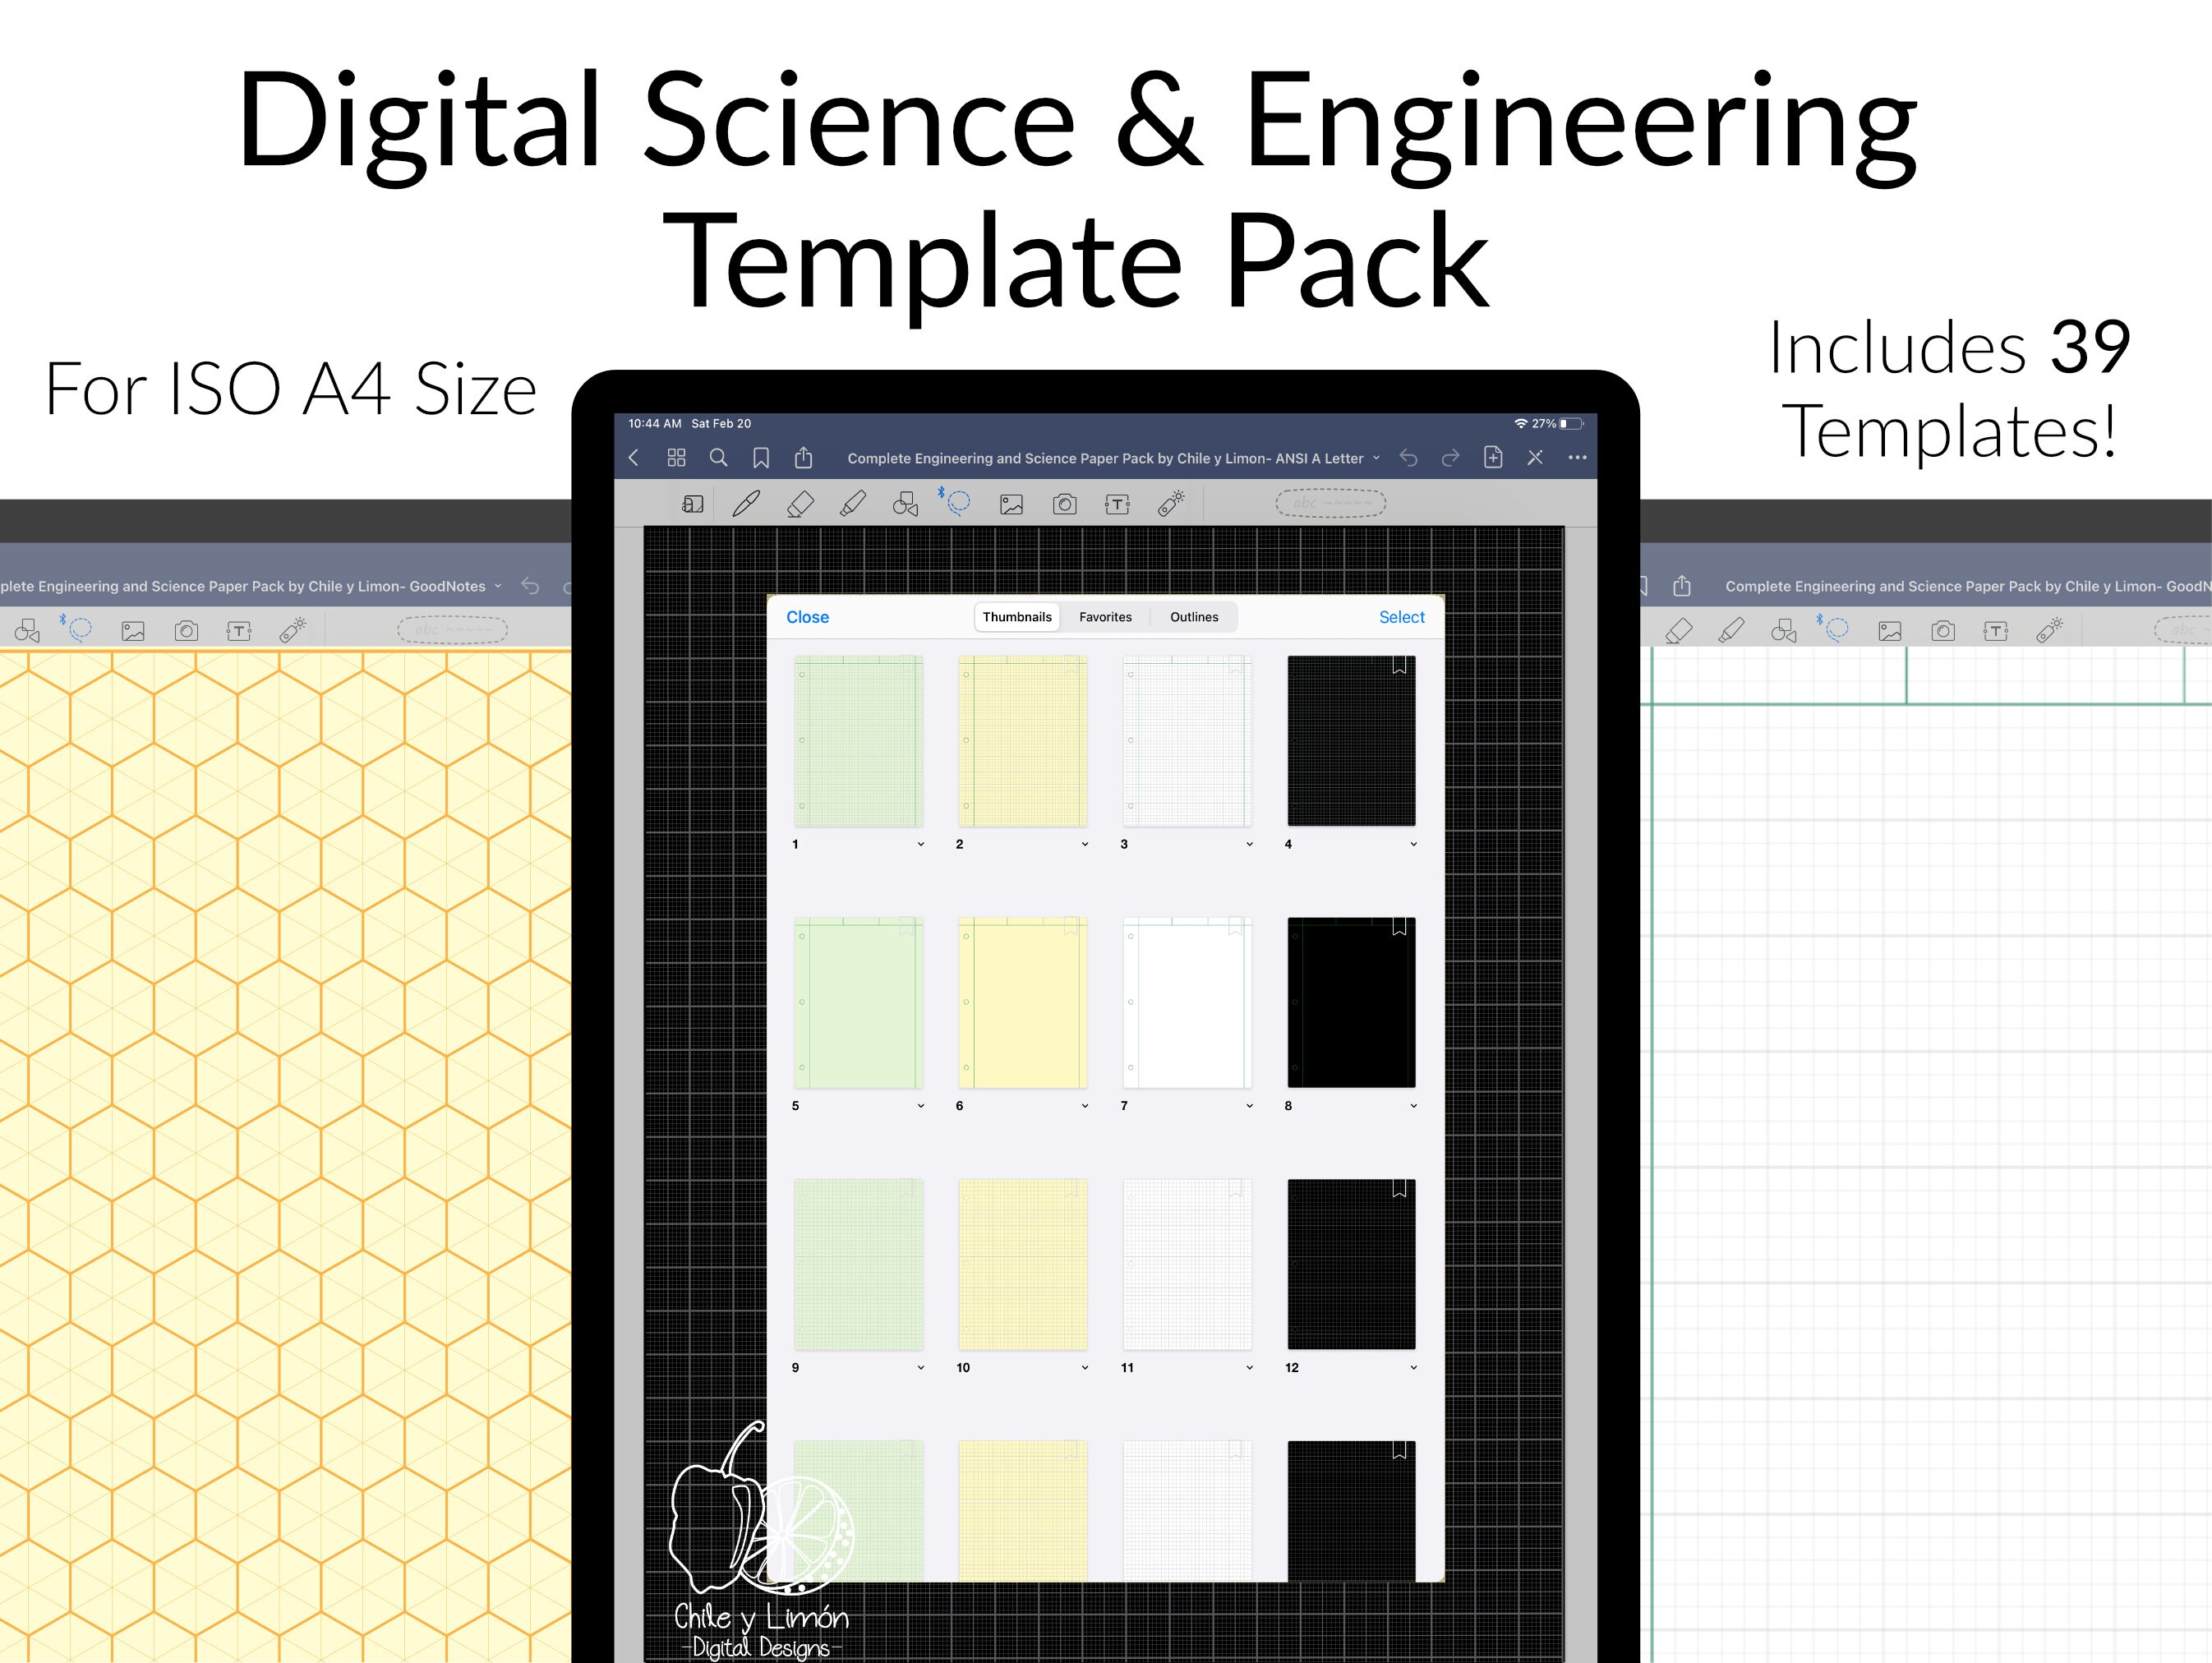Select the Eraser tool
This screenshot has height=1663, width=2212.
tap(802, 505)
